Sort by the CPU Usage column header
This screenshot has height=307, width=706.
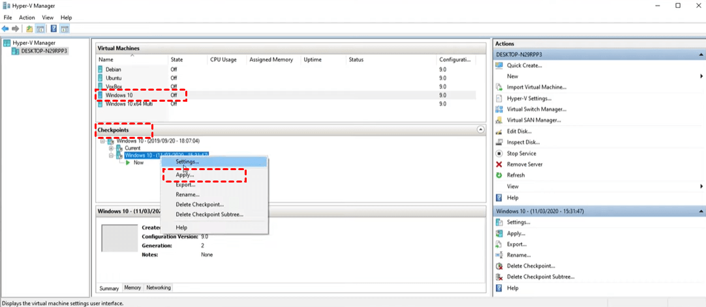pos(227,59)
